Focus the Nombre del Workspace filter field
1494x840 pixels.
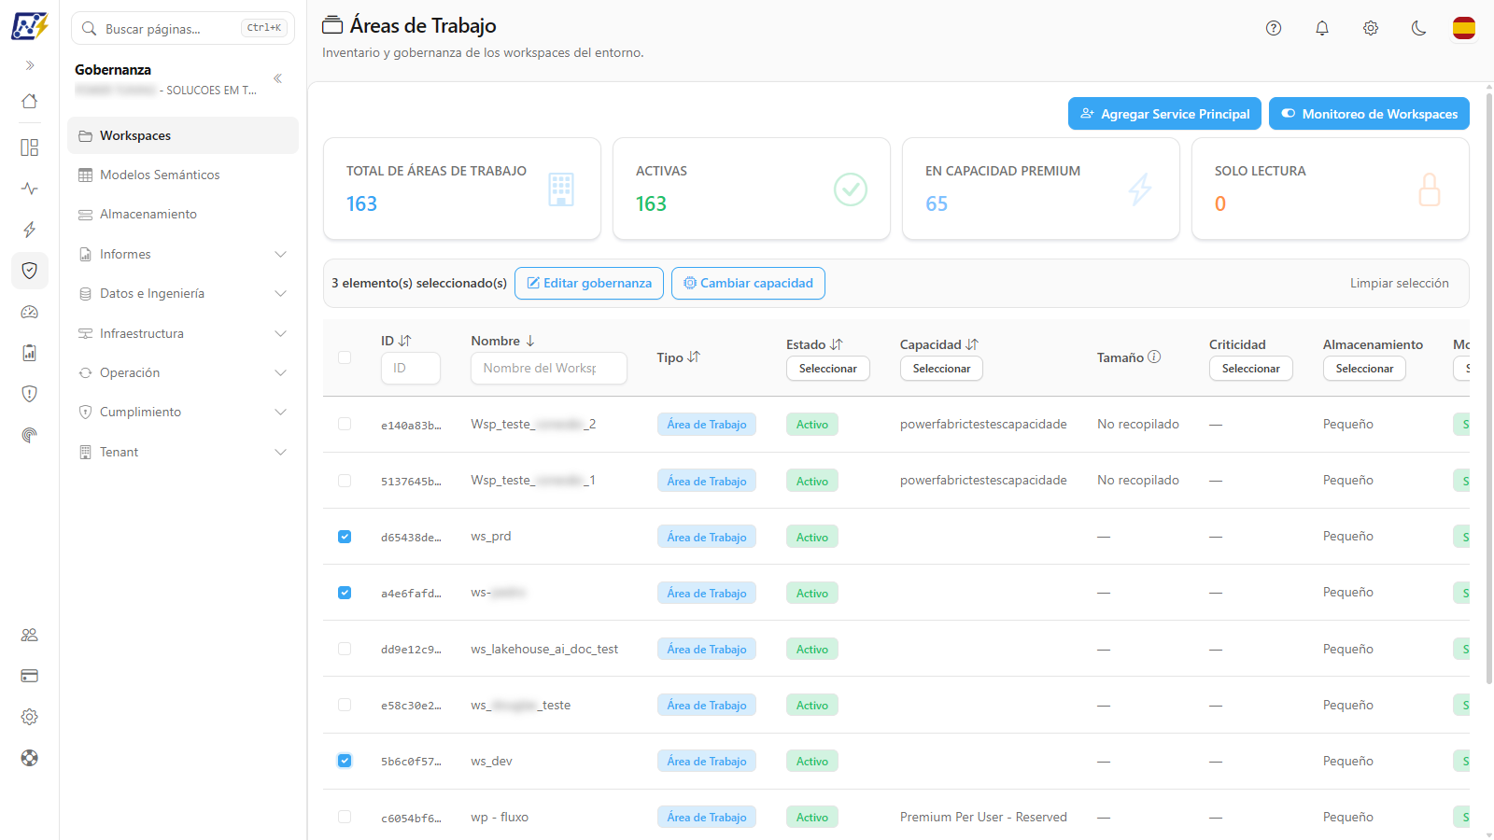(x=549, y=368)
